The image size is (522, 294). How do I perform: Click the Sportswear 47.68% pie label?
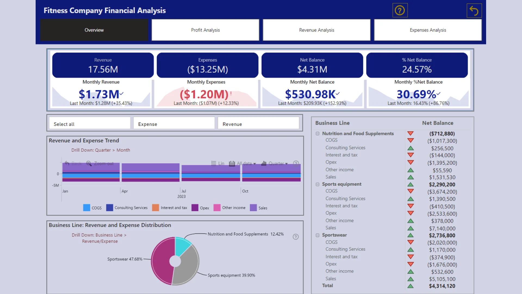pyautogui.click(x=125, y=259)
